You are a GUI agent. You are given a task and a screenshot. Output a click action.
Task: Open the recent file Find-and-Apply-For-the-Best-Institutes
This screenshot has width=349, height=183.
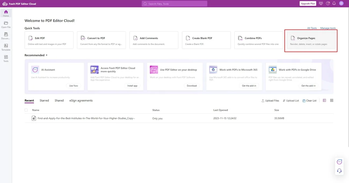(86, 118)
